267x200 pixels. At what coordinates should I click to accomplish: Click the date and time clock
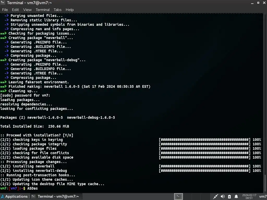tap(249, 196)
